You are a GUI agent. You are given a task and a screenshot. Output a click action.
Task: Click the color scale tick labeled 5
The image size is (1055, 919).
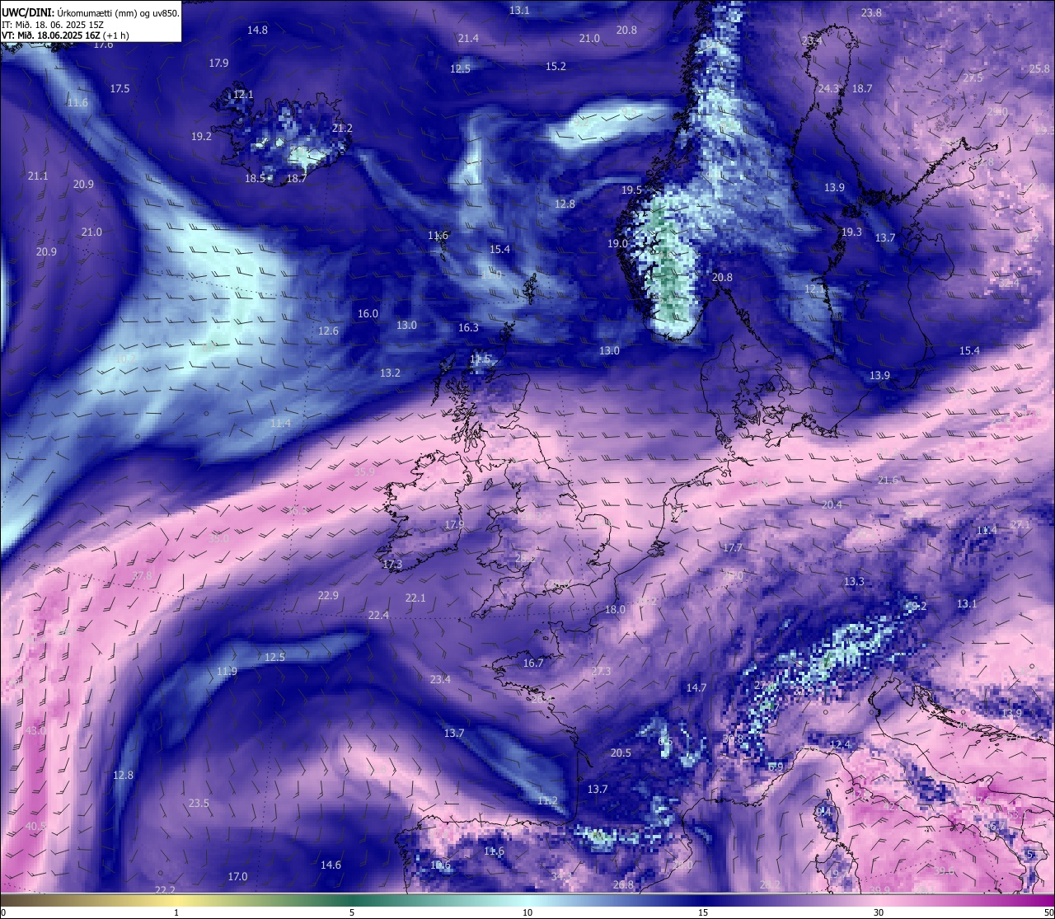point(352,912)
